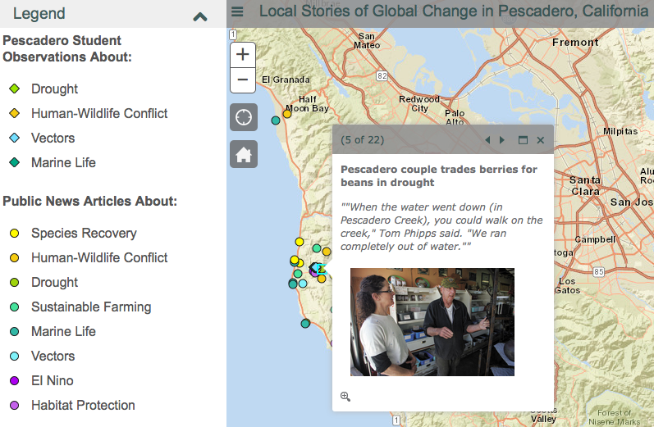The height and width of the screenshot is (427, 654).
Task: Click the Half Moon Bay orange marker
Action: pos(287,114)
